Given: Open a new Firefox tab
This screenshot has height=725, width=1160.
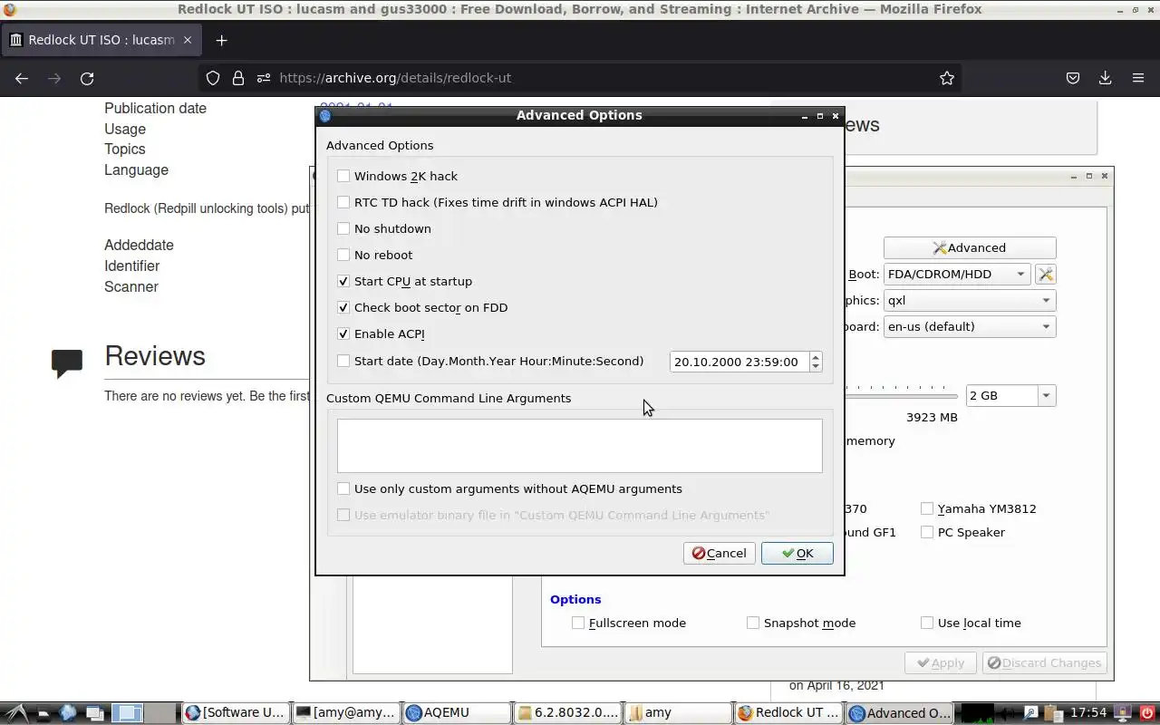Looking at the screenshot, I should (221, 40).
